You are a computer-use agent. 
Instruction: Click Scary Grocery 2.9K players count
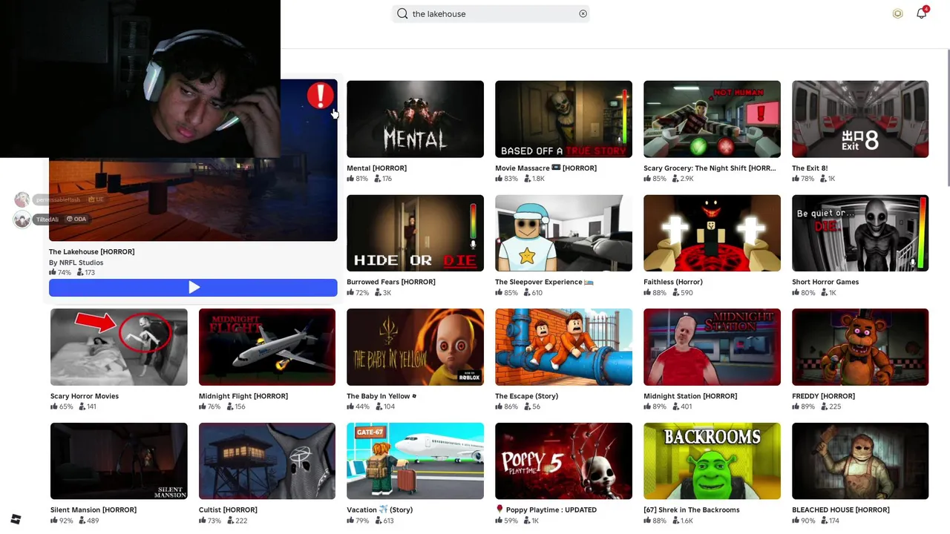coord(682,179)
